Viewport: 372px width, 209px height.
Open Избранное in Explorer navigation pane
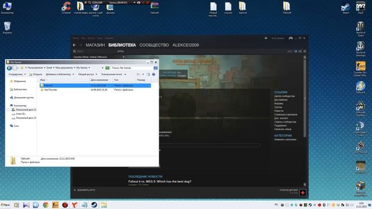[x=18, y=81]
